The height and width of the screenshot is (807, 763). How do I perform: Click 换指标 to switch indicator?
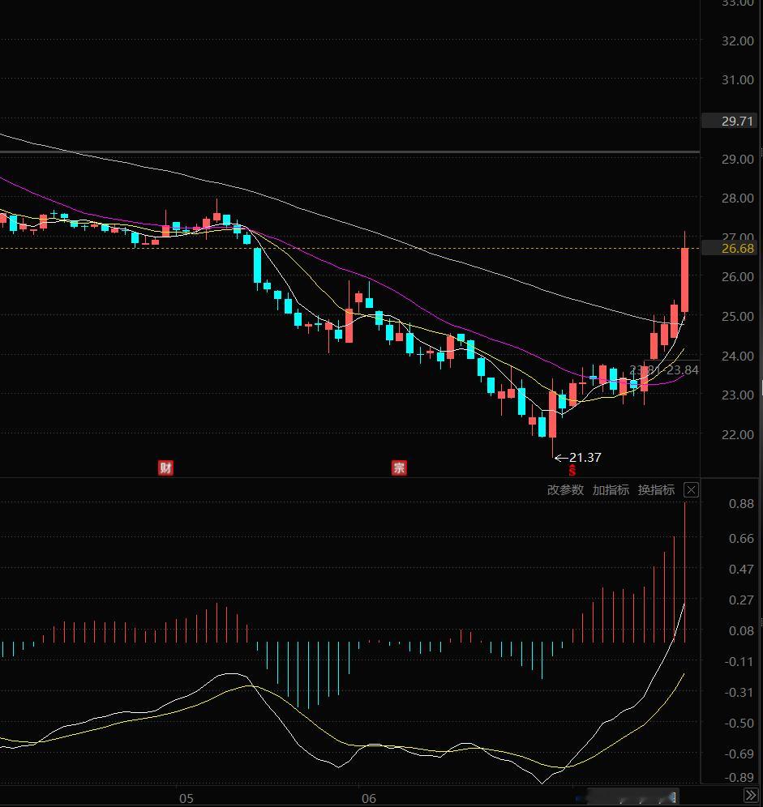coord(656,489)
